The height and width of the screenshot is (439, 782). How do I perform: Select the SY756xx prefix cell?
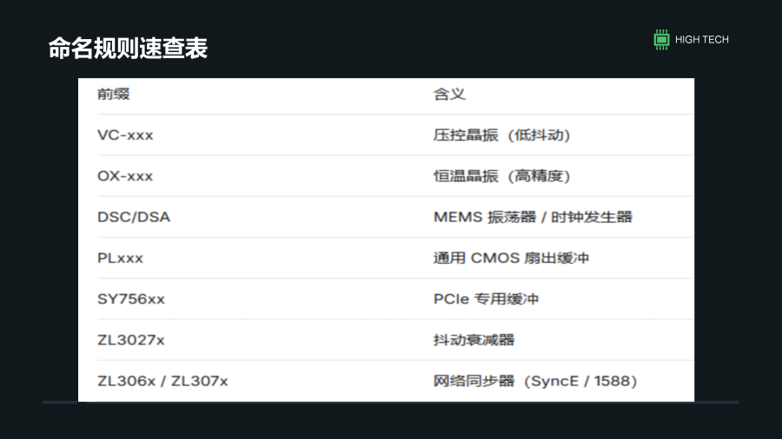[130, 299]
